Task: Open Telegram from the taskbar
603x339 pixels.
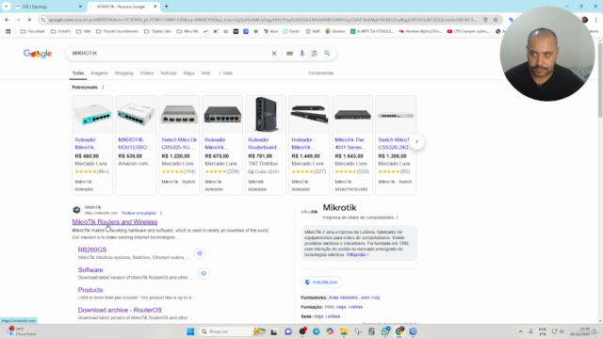Action: pos(317,331)
